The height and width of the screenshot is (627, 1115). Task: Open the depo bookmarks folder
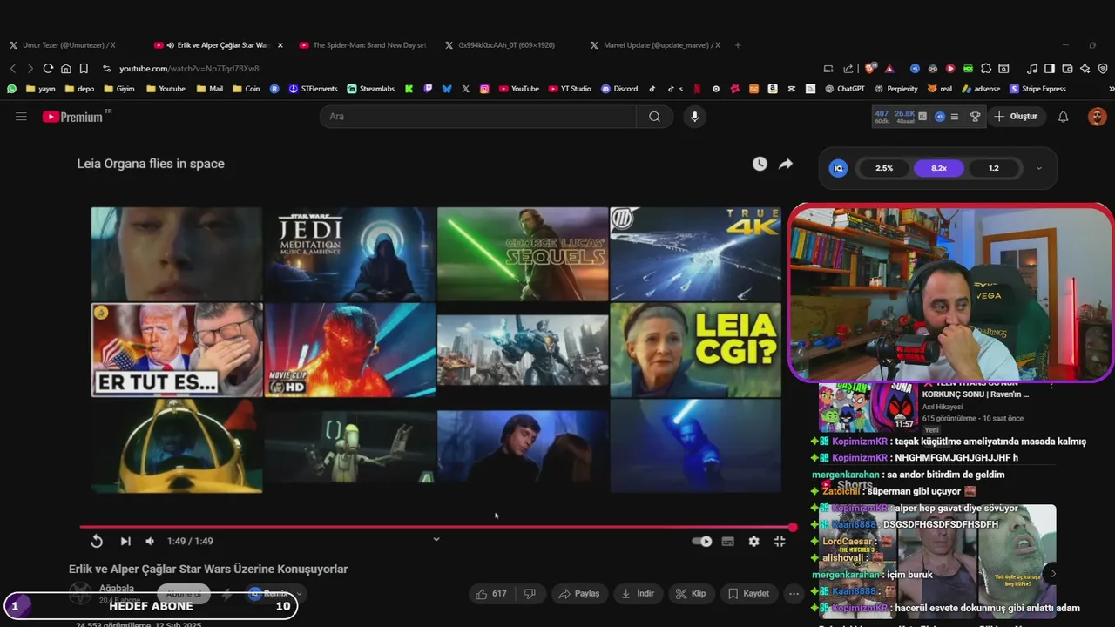click(80, 89)
